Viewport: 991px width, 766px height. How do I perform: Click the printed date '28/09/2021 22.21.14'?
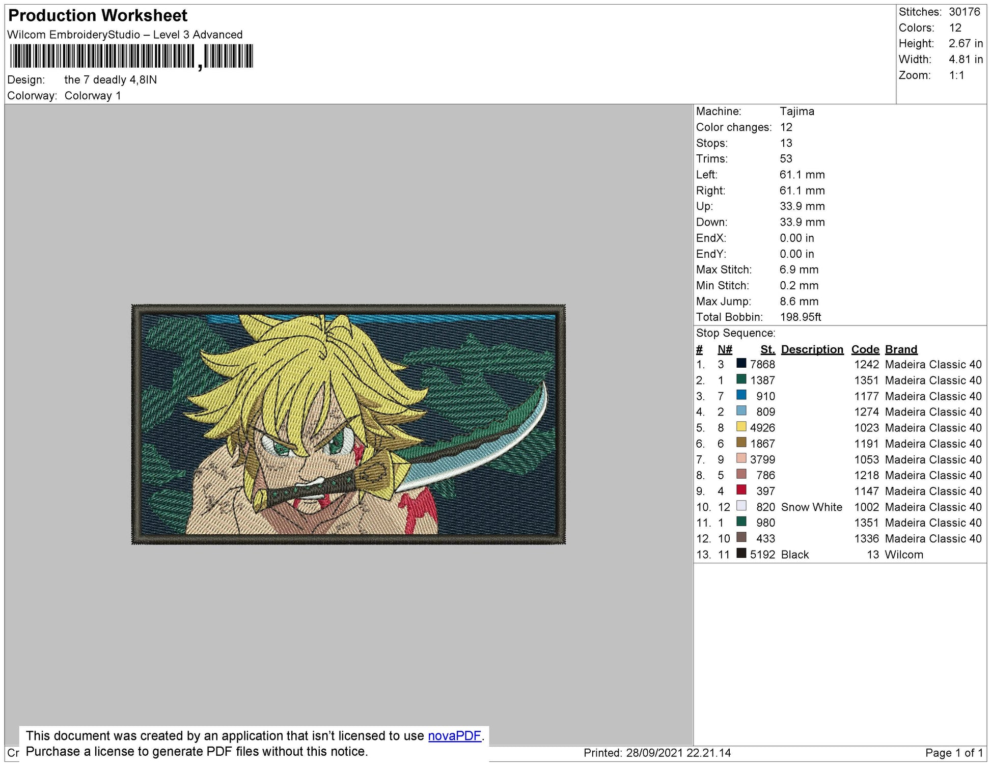678,753
